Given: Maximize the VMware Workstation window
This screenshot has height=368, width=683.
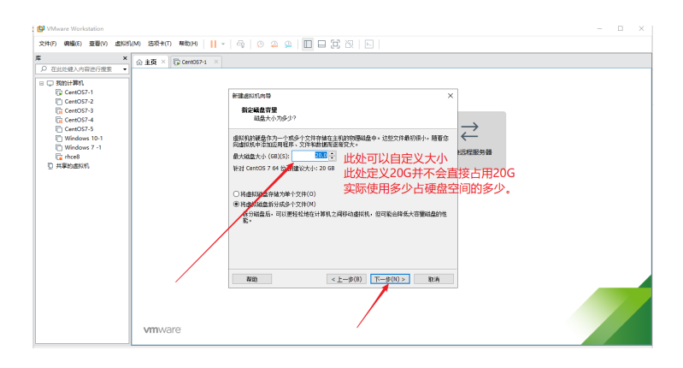Looking at the screenshot, I should [x=621, y=28].
